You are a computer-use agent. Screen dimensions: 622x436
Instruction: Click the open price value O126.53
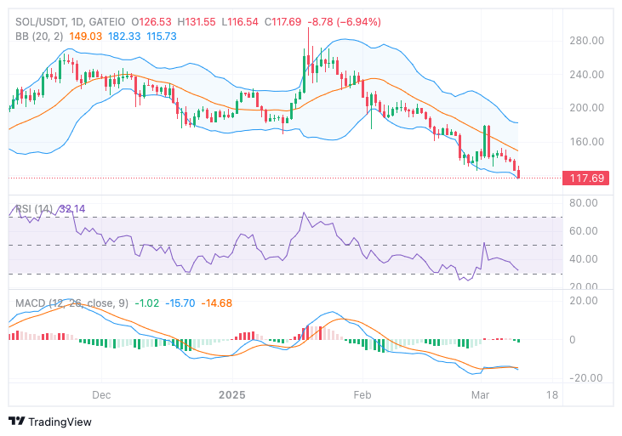pyautogui.click(x=151, y=22)
